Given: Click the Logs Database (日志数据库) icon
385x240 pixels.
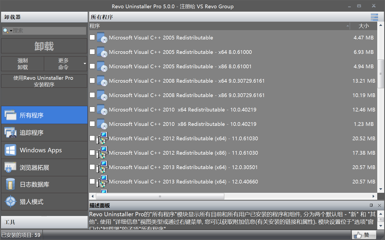Looking at the screenshot, I should click(10, 184).
